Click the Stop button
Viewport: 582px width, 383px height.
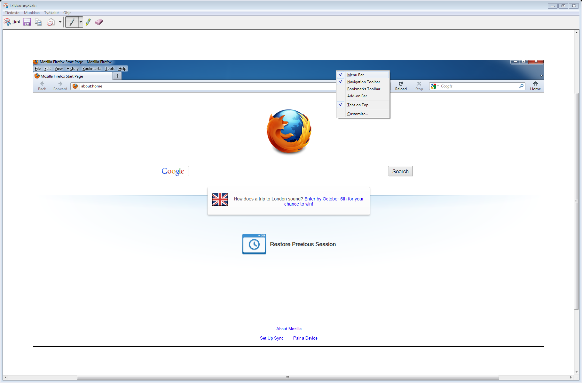point(419,86)
